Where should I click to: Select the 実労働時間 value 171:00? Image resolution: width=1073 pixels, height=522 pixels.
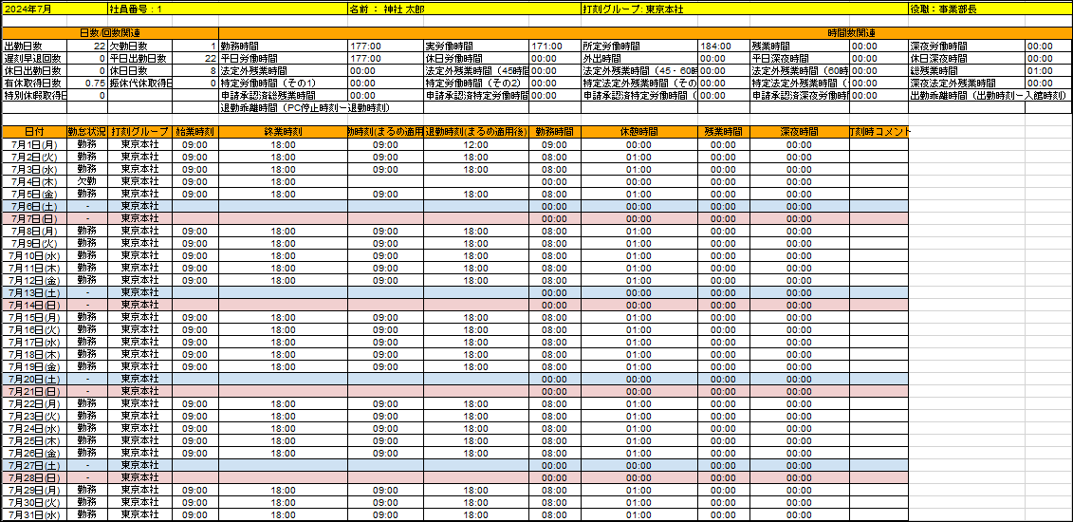546,46
